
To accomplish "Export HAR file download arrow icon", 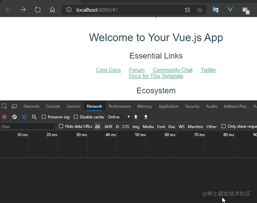I will pyautogui.click(x=146, y=117).
